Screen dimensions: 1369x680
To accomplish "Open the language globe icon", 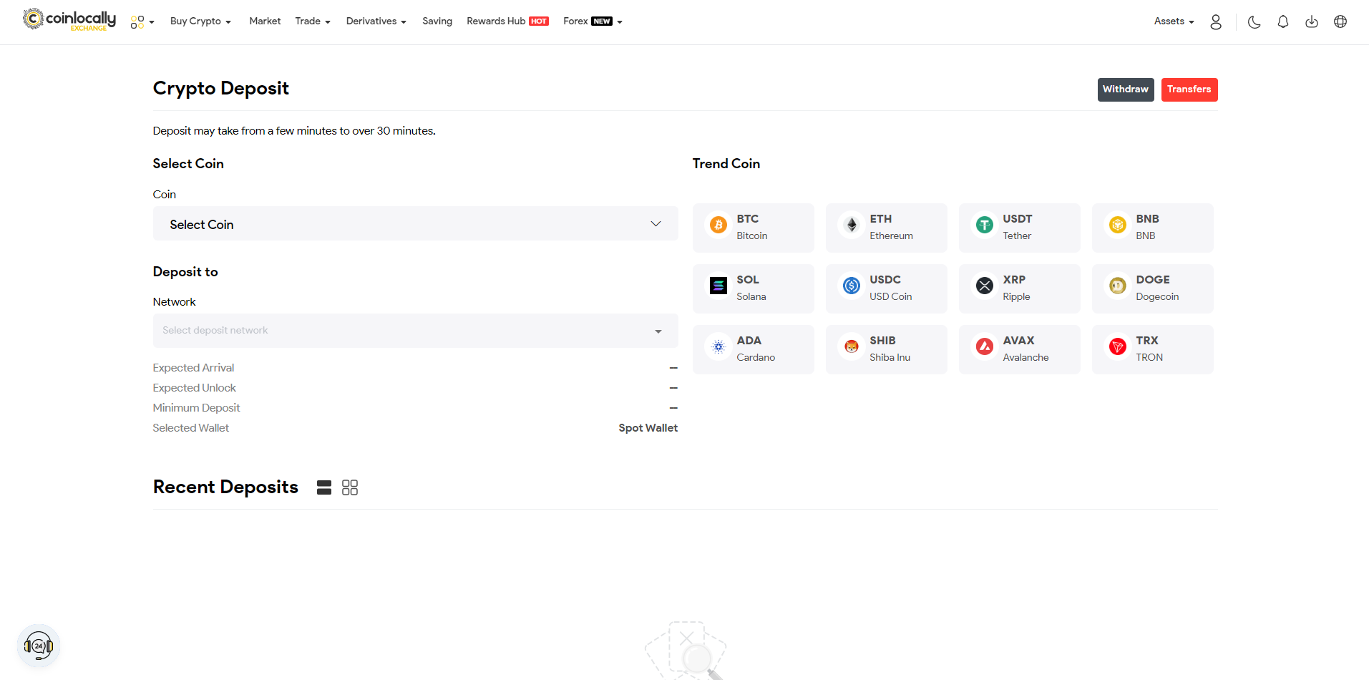I will tap(1340, 22).
